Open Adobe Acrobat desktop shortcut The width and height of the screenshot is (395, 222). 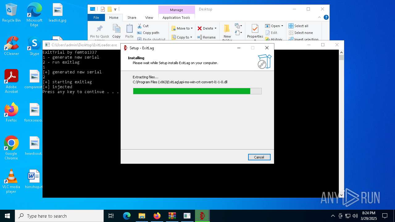pos(11,81)
